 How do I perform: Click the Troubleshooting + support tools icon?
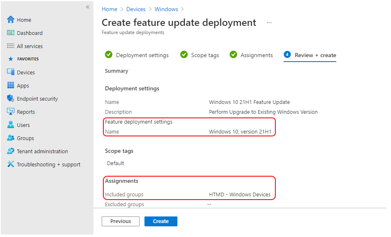tap(10, 164)
